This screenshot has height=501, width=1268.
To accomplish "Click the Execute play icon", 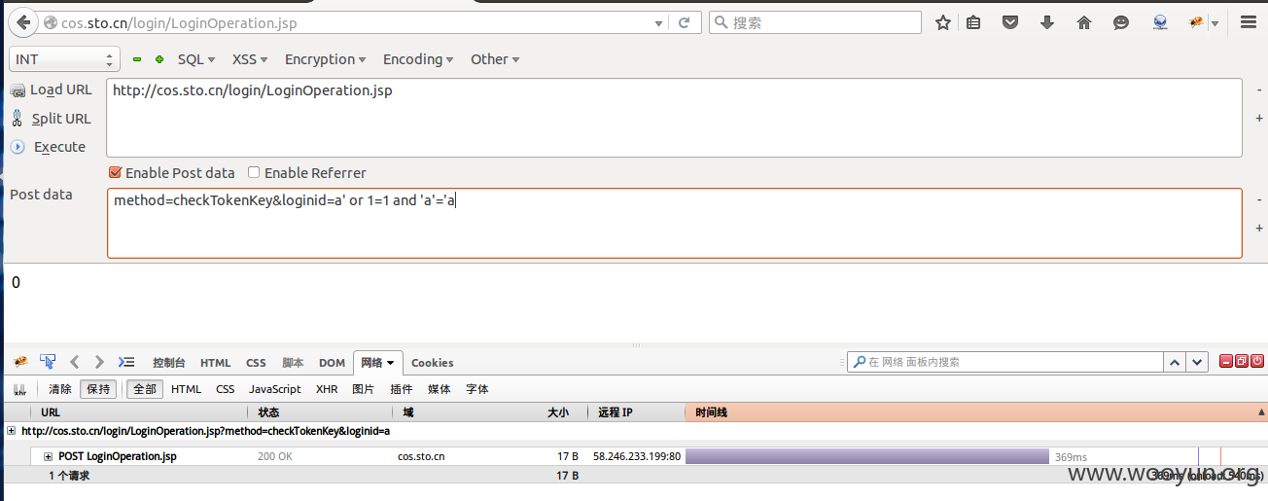I will pyautogui.click(x=18, y=147).
